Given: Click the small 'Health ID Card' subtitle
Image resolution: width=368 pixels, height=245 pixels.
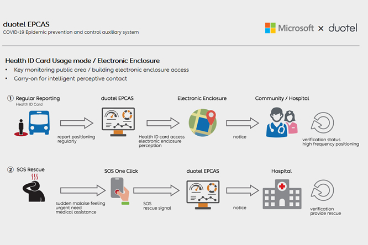Looking at the screenshot, I should point(29,104).
